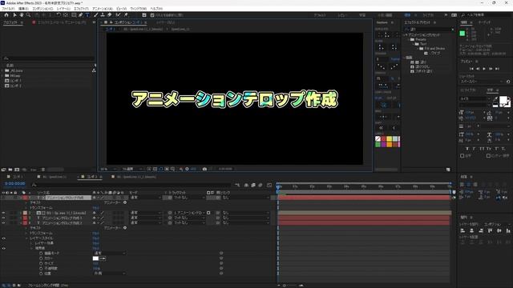Select the Brush tool
Image resolution: width=513 pixels, height=288 pixels.
[96, 15]
